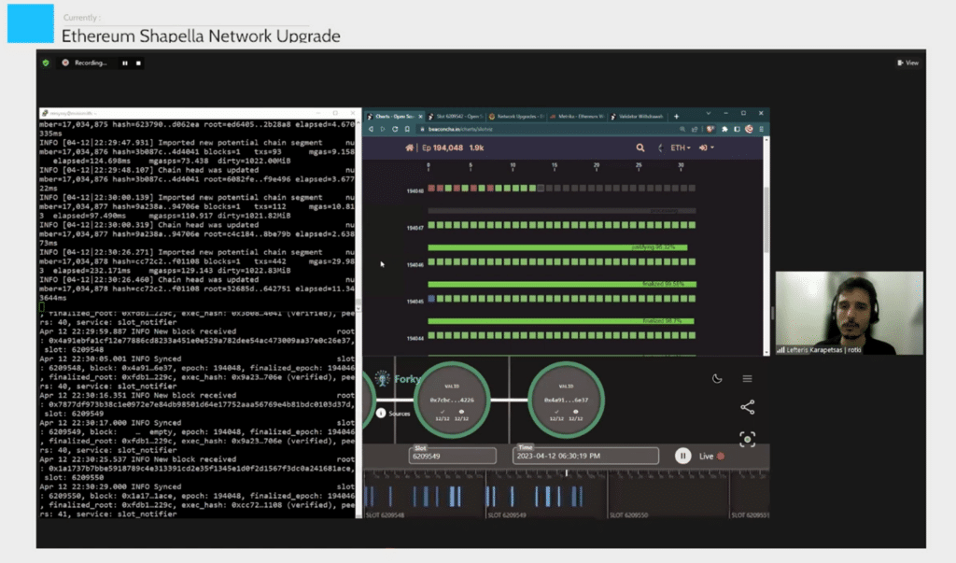The height and width of the screenshot is (563, 956).
Task: Switch to the Charts beaconcha.in tab
Action: click(393, 116)
